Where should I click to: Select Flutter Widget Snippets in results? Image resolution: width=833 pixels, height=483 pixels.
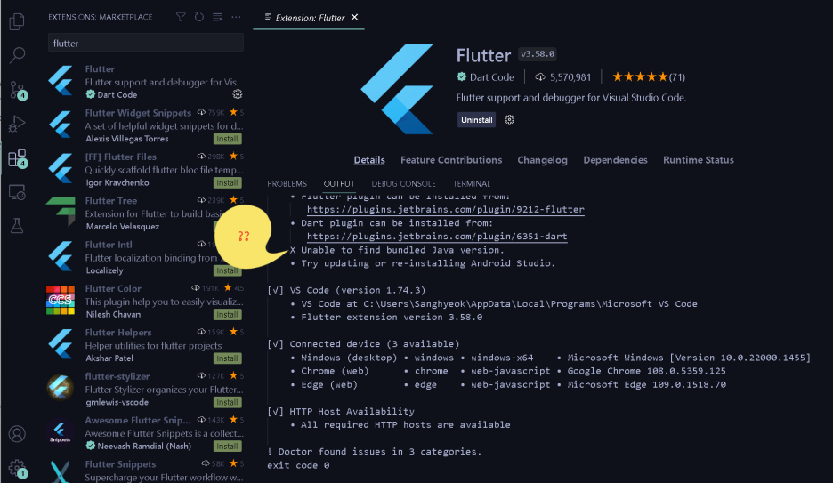(x=144, y=125)
